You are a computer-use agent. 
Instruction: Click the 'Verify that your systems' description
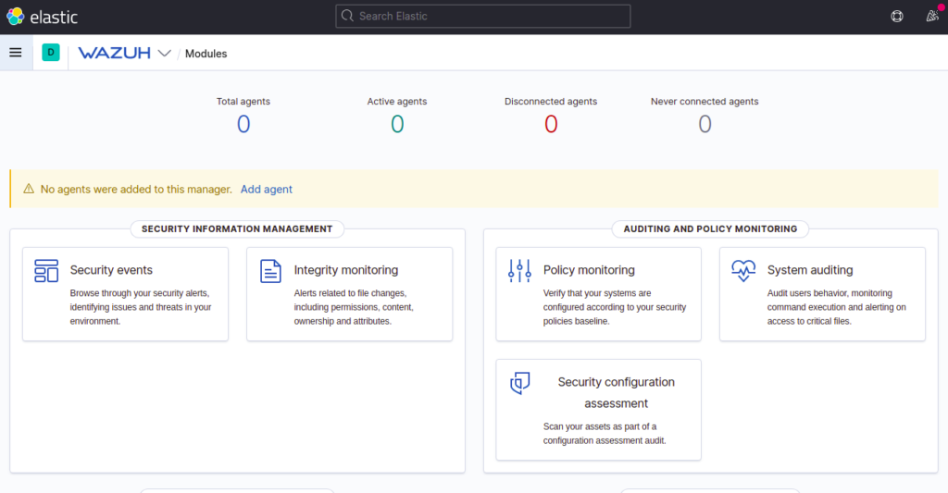[615, 307]
